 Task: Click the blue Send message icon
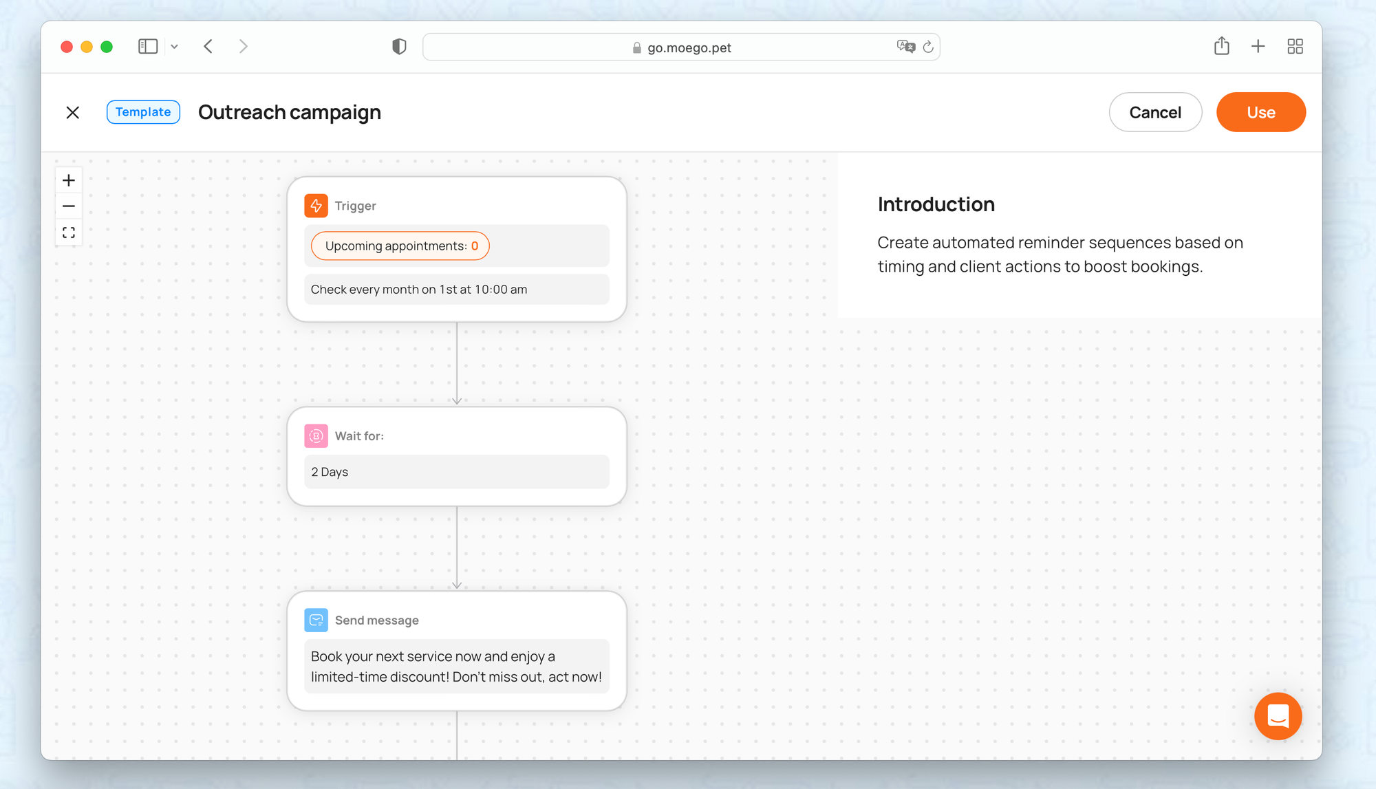[x=316, y=620]
